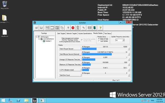Viewport: 165px width, 103px height.
Task: Click the network icon in system tray
Action: [145, 101]
